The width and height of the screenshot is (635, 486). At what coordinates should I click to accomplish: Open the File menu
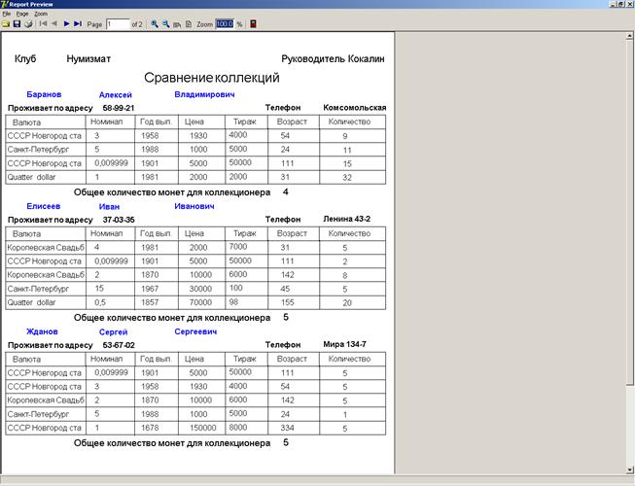[6, 14]
